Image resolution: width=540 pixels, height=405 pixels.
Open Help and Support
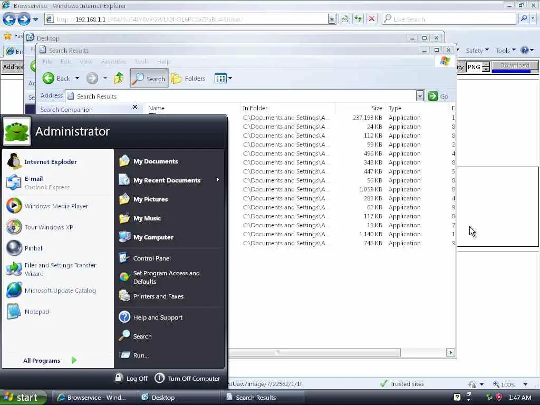(150, 317)
